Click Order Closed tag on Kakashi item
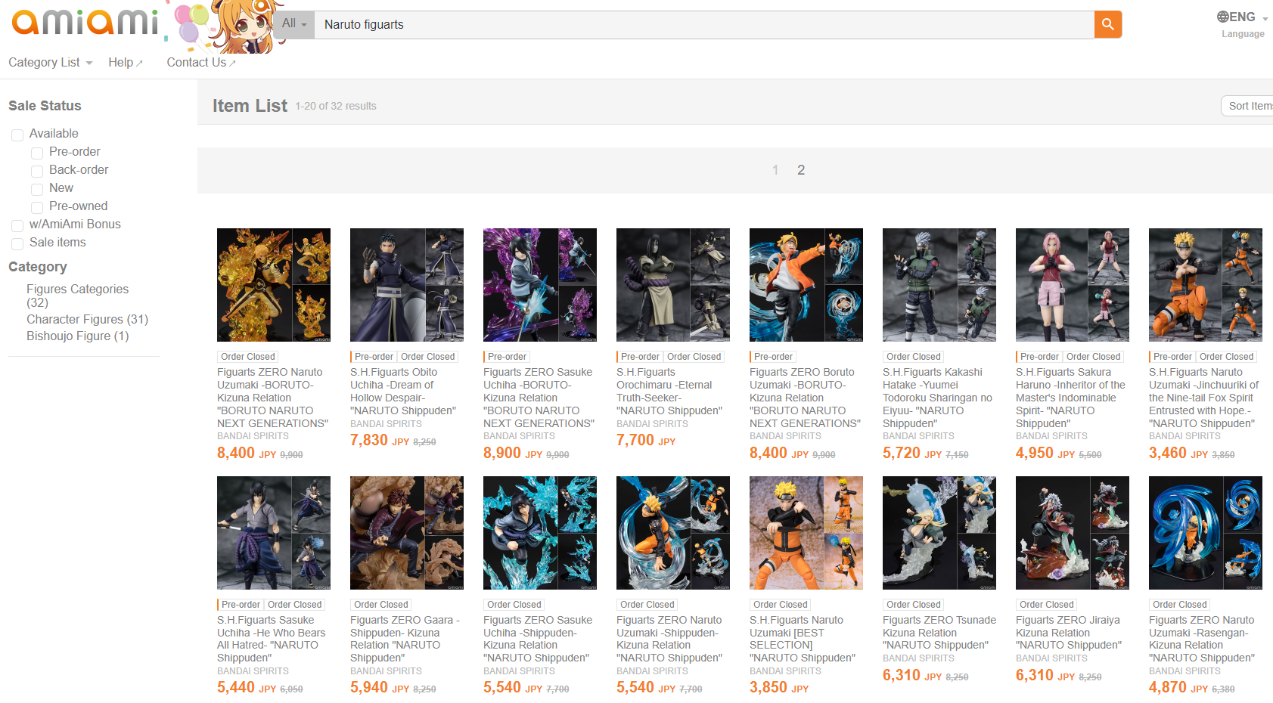Viewport: 1273px width, 703px height. 914,357
